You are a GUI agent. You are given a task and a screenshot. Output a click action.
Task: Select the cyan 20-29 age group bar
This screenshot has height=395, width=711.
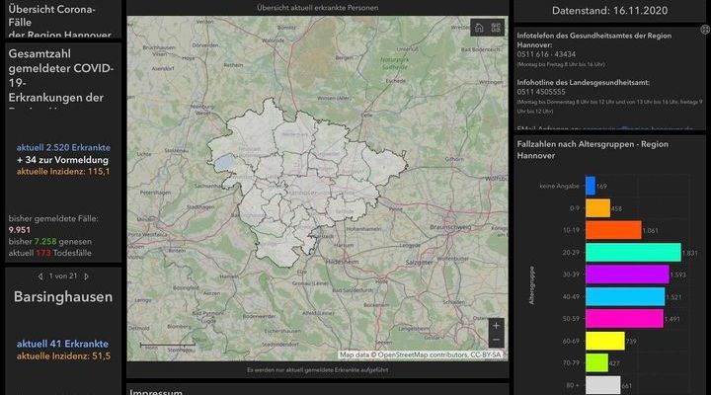632,252
